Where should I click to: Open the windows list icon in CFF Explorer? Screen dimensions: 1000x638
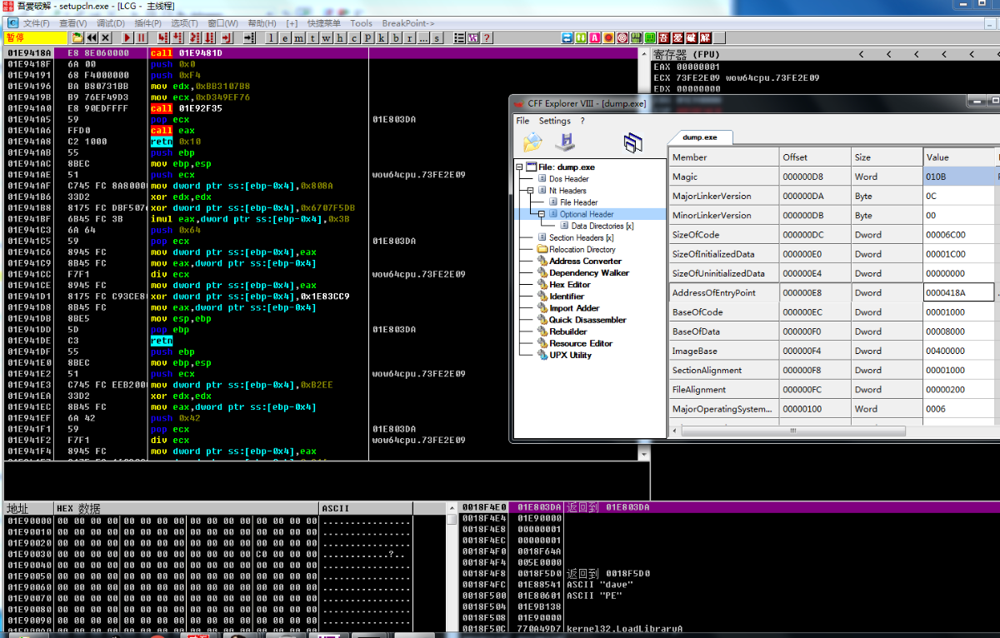point(633,142)
